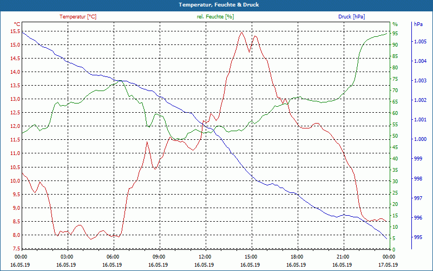Click '10,0' on the temperature axis
The height and width of the screenshot is (271, 433).
point(16,180)
